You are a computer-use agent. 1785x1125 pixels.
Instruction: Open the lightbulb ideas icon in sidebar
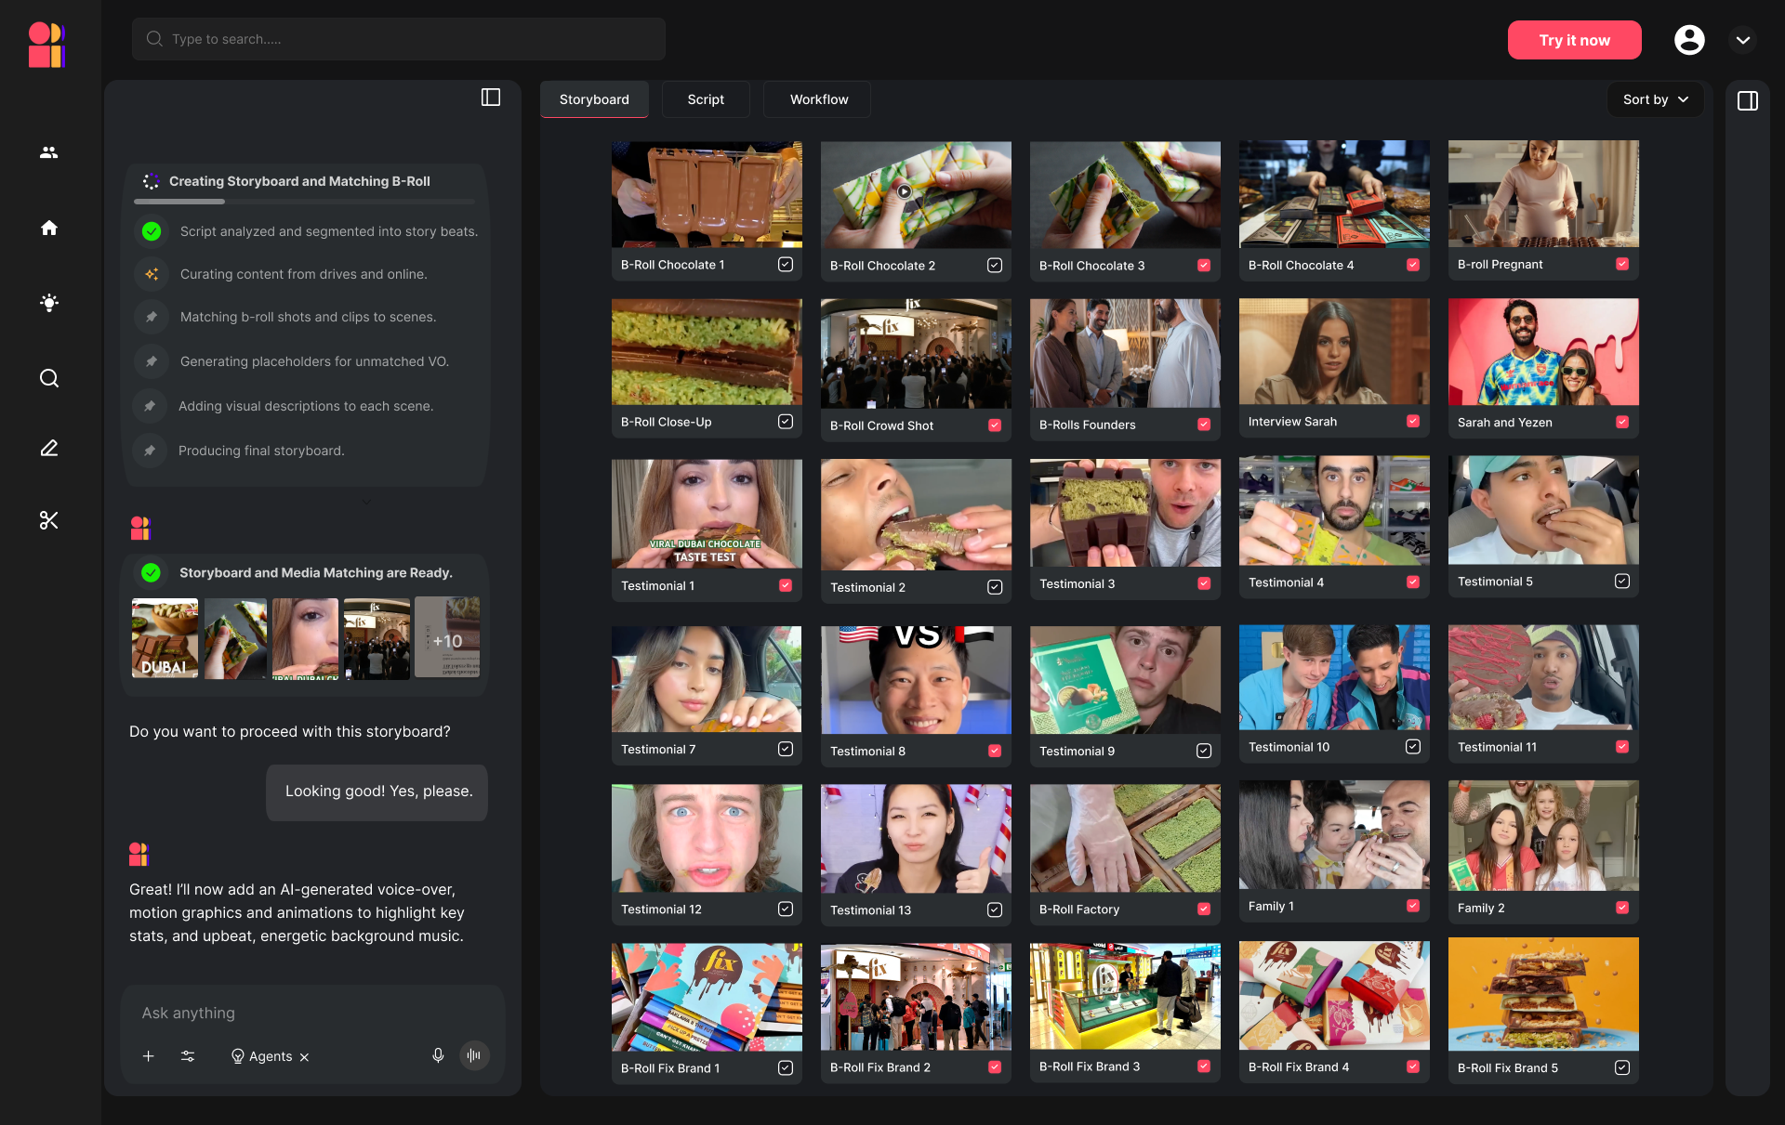[x=49, y=302]
